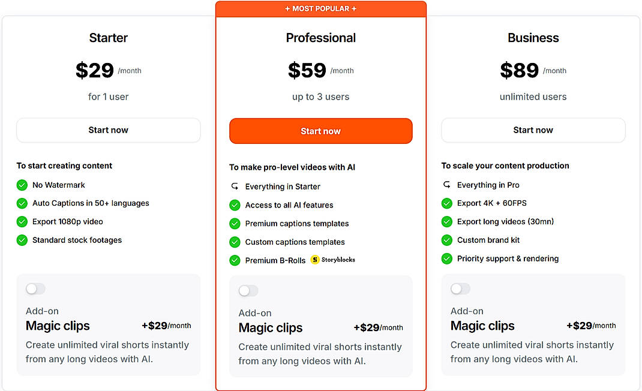Select the checkmark next to Export 1080p video
This screenshot has height=391, width=642.
coord(22,222)
